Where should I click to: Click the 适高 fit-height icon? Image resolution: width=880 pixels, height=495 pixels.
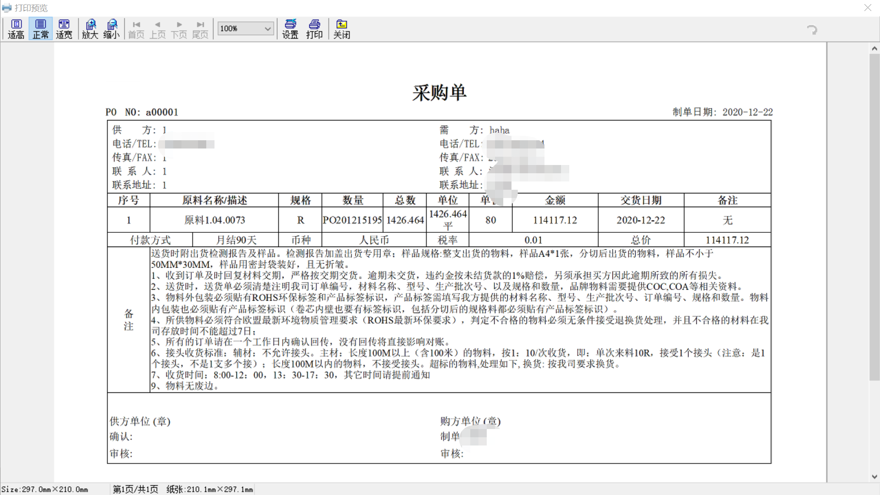pos(16,29)
